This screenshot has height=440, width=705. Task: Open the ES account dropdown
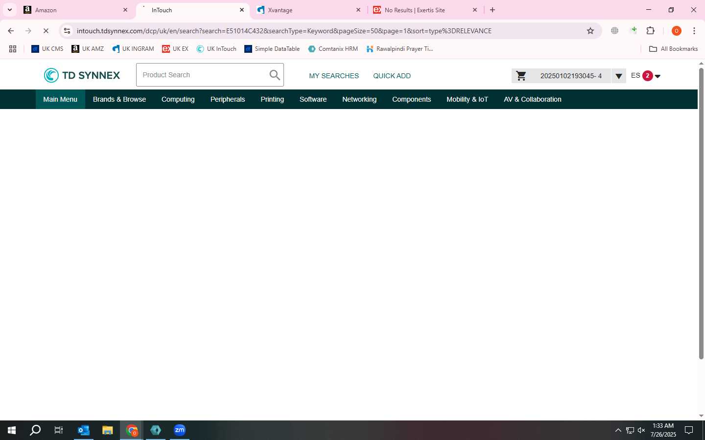pos(646,76)
